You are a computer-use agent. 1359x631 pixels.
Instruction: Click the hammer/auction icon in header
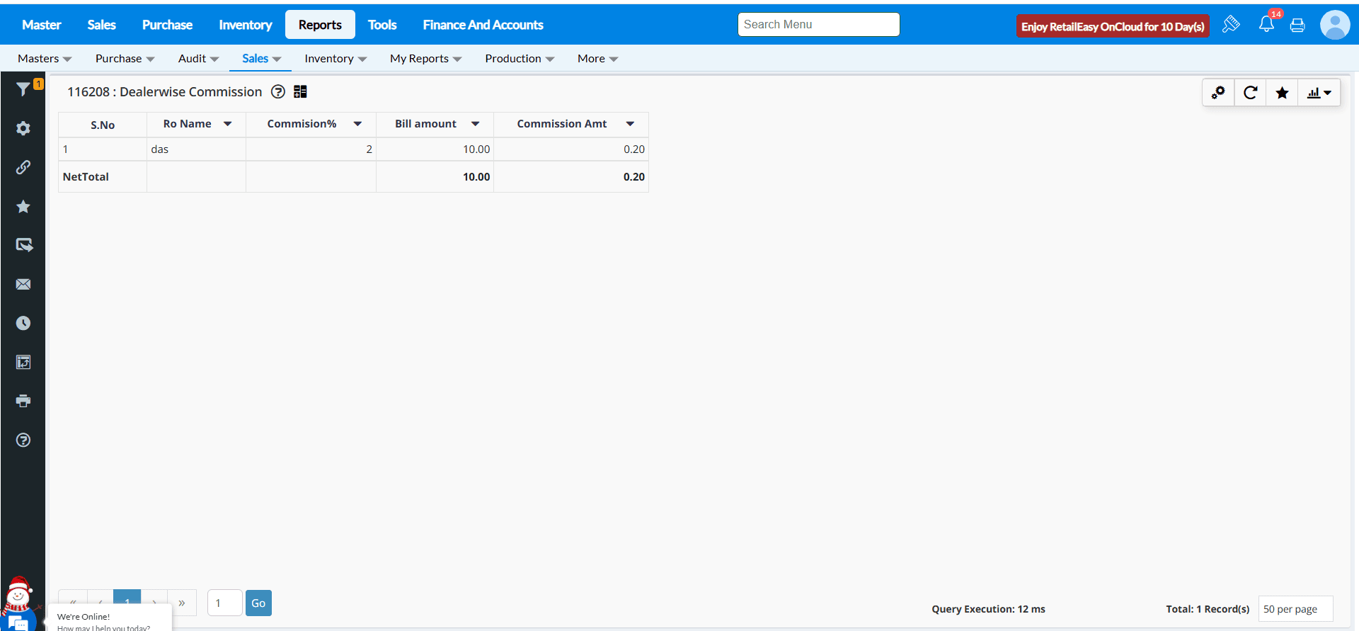1231,25
